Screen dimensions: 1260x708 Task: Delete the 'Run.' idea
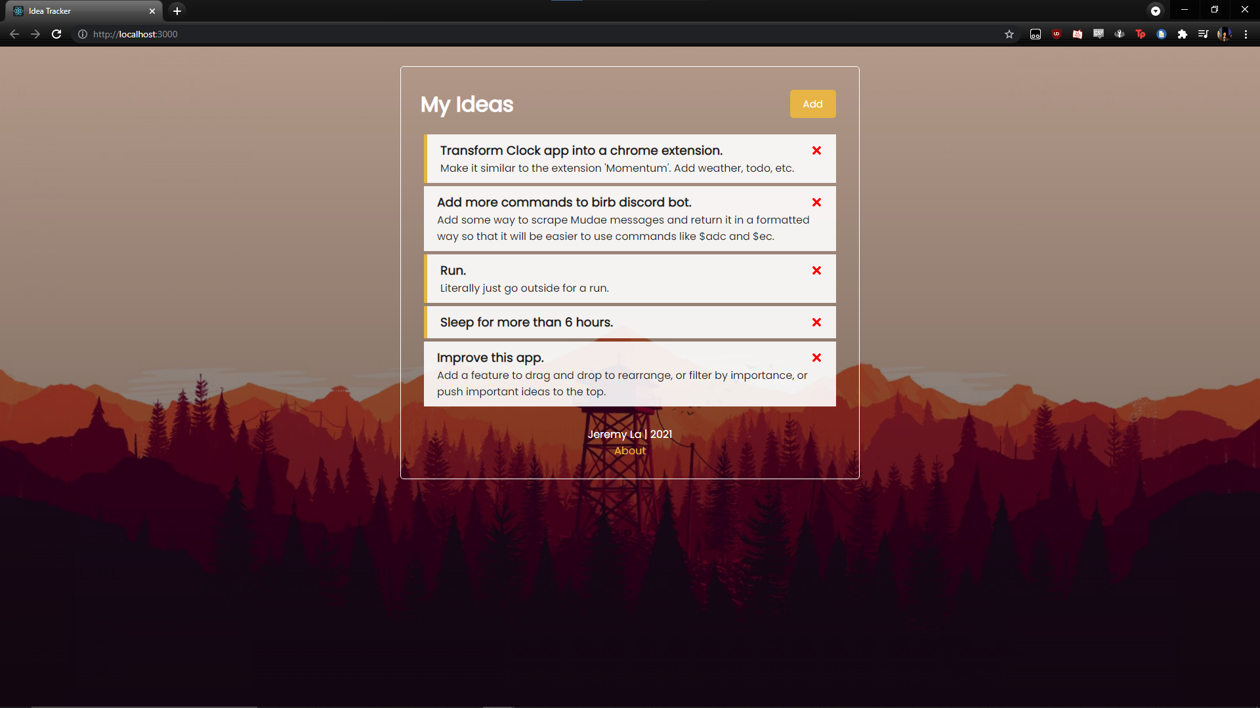coord(816,270)
